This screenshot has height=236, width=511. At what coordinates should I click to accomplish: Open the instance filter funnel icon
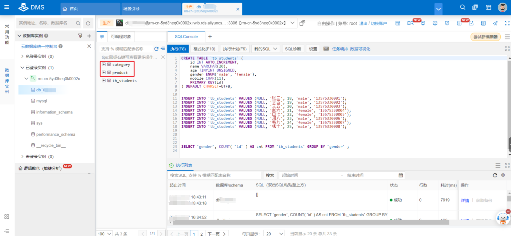80,35
